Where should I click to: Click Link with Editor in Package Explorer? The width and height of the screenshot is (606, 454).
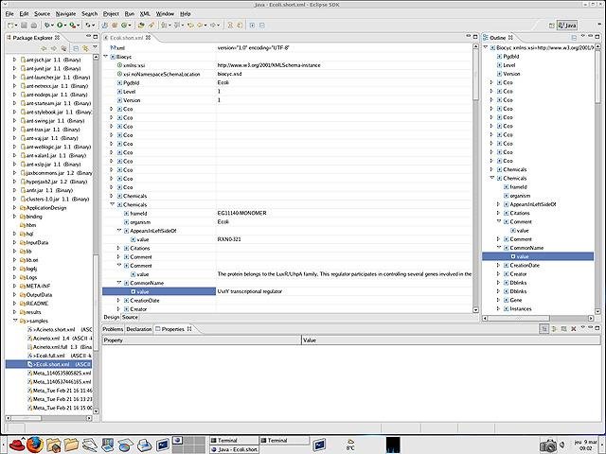pos(85,48)
